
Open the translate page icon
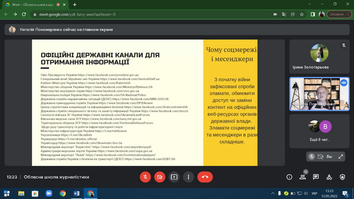[x=284, y=14]
